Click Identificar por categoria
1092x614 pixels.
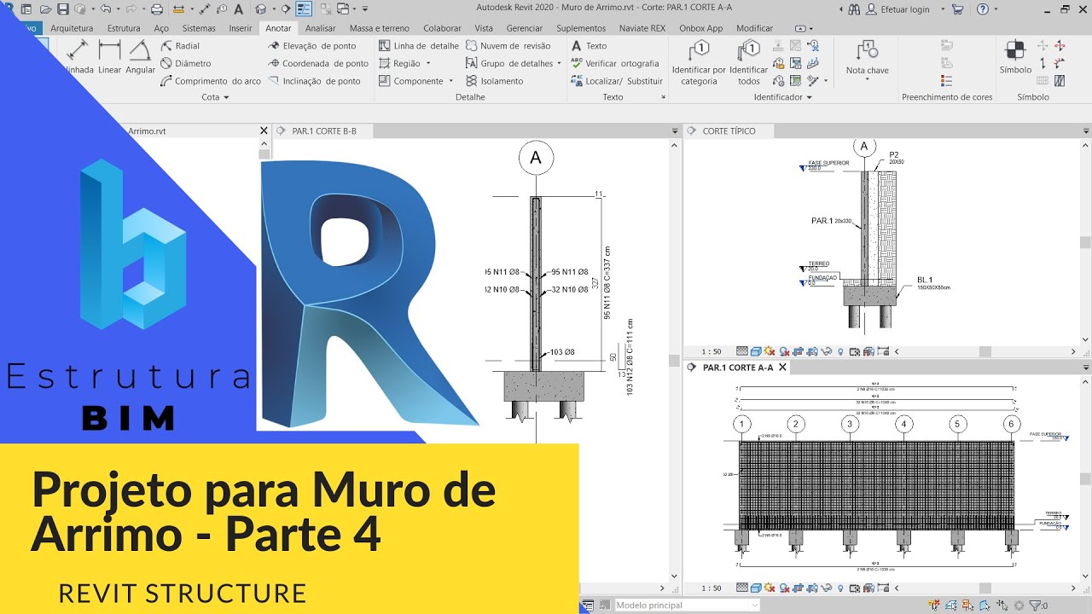699,63
